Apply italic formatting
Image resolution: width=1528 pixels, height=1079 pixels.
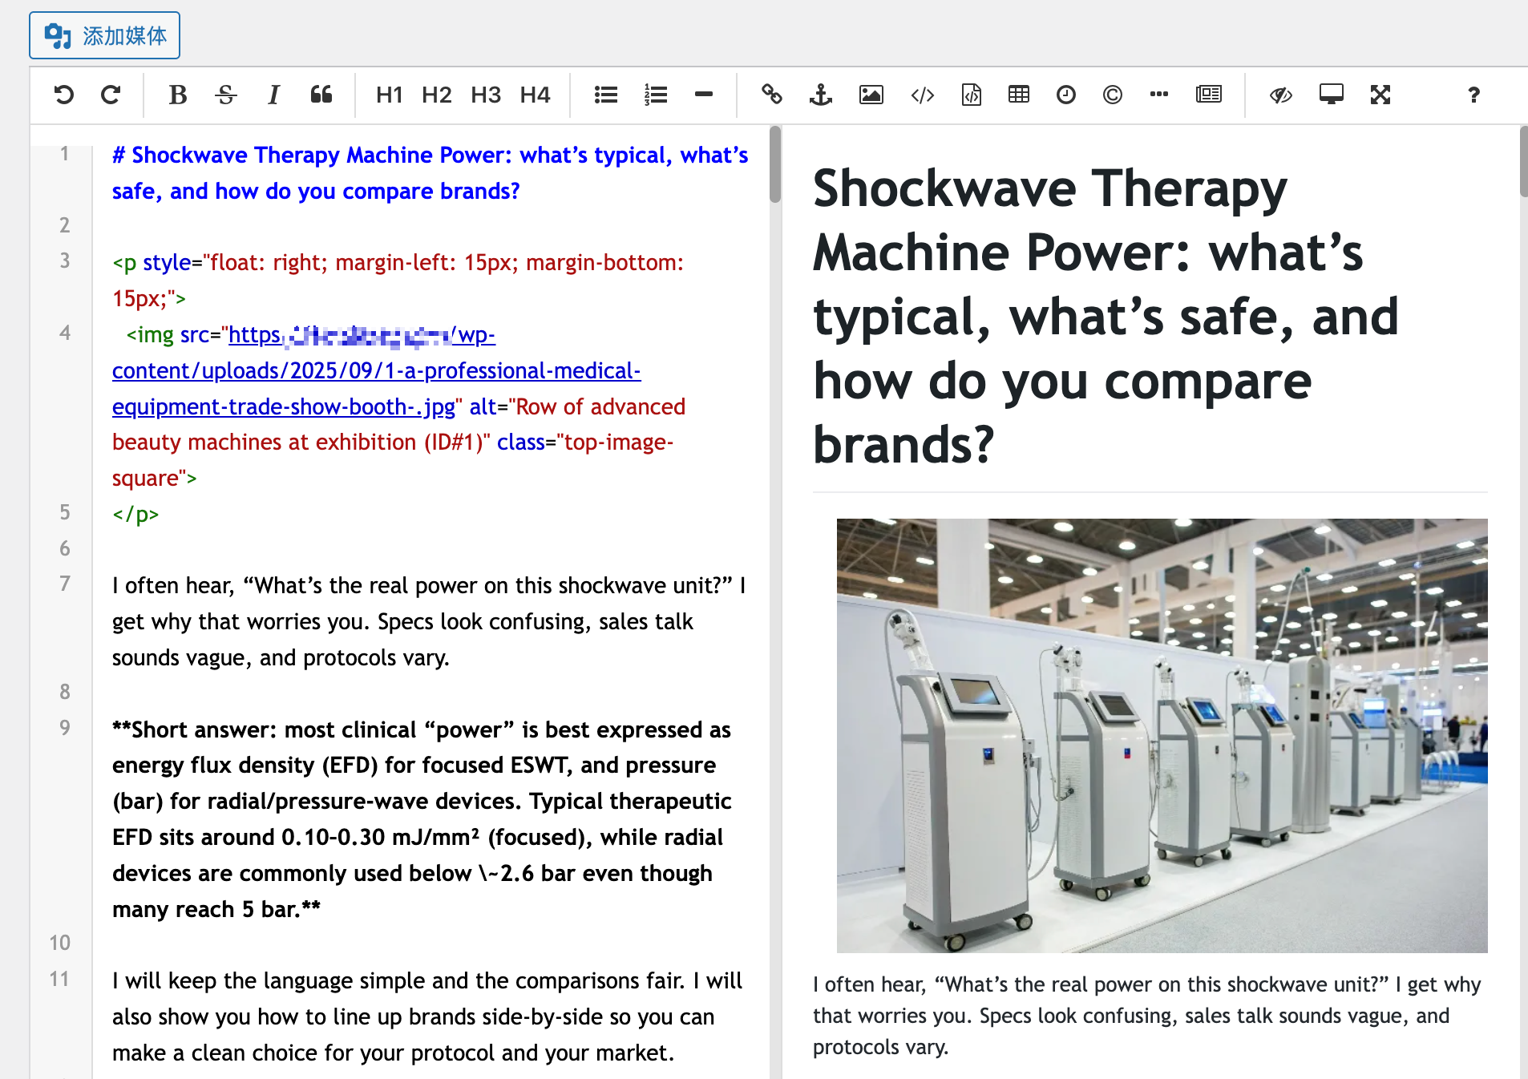pyautogui.click(x=273, y=95)
